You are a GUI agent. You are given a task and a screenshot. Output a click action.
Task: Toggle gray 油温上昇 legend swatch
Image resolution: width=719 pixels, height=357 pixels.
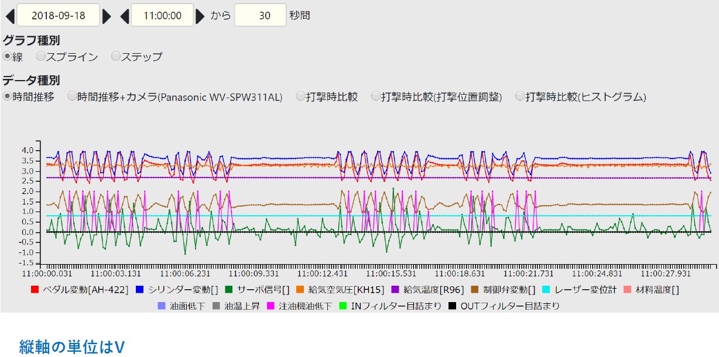pos(216,306)
